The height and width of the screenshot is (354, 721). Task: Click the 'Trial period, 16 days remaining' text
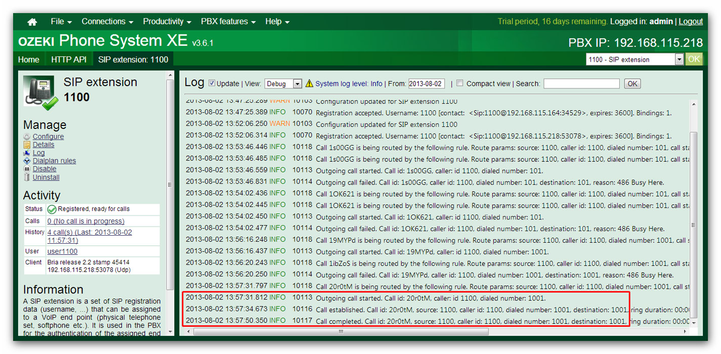coord(553,22)
